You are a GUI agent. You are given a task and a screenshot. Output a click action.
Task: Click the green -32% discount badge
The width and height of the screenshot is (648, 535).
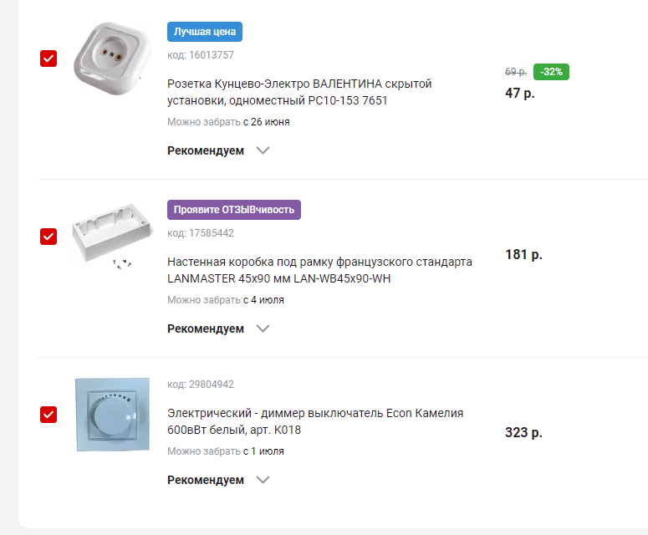coord(551,72)
